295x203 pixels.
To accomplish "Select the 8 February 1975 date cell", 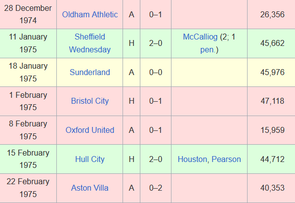I will [x=28, y=130].
